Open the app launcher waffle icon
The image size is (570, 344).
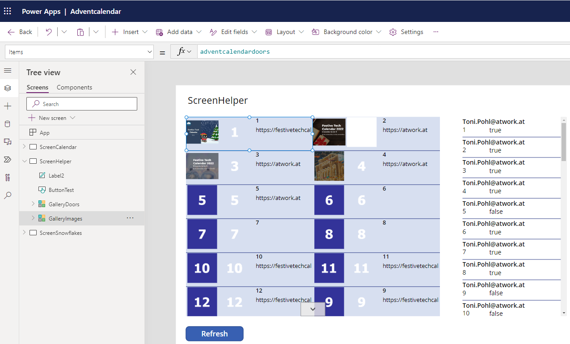(8, 11)
